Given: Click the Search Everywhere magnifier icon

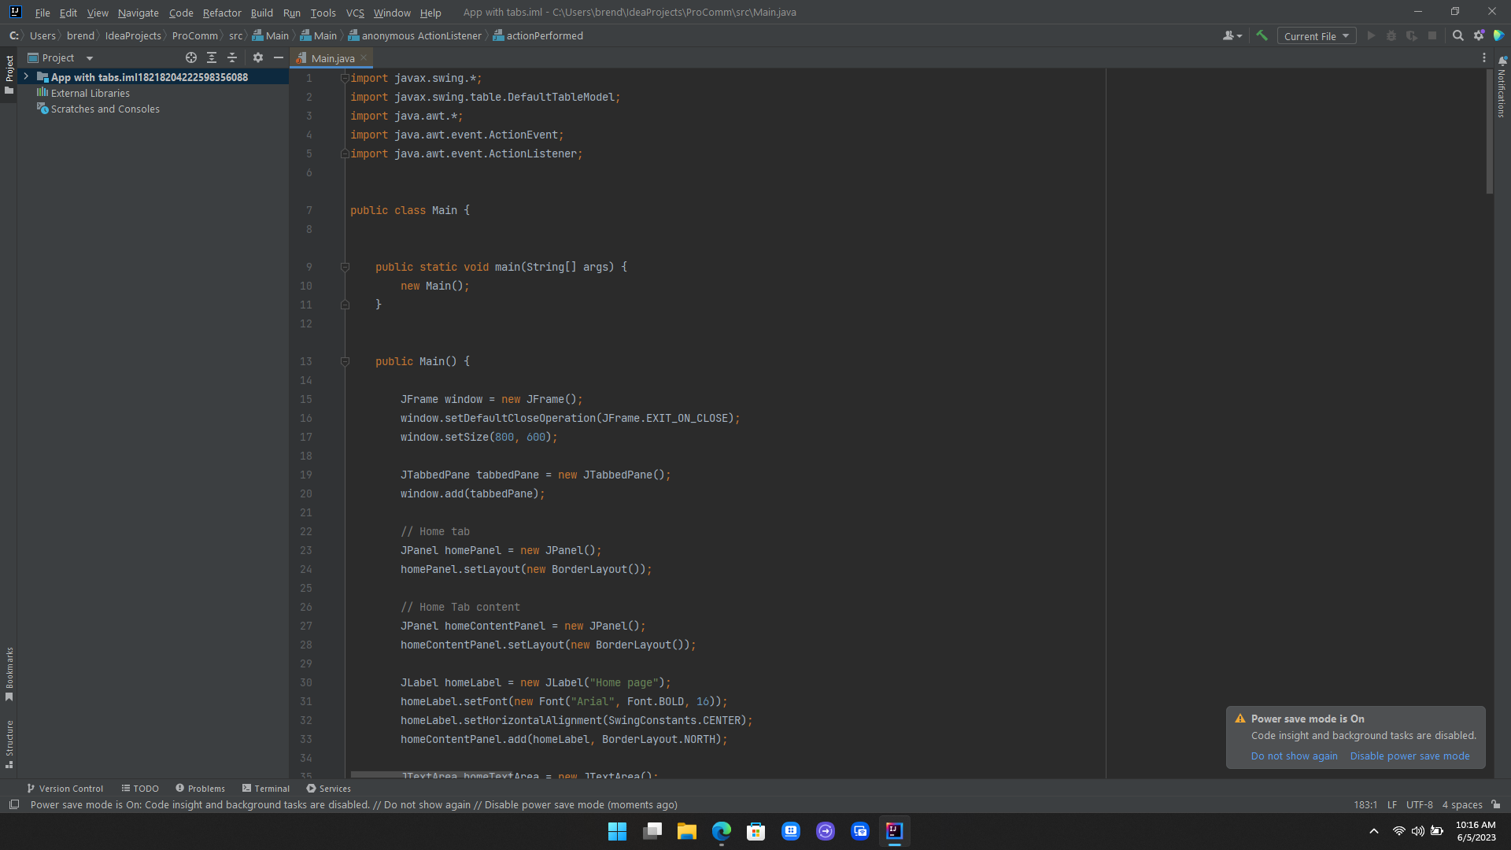Looking at the screenshot, I should pyautogui.click(x=1457, y=35).
